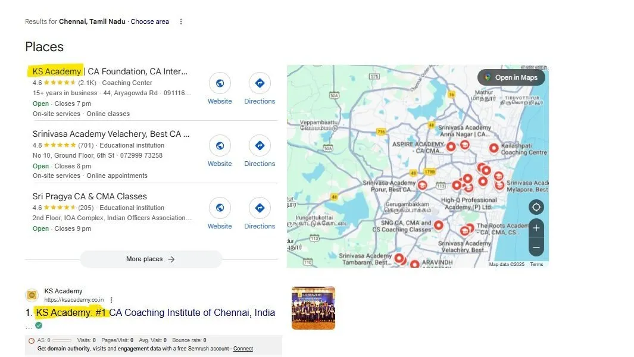Get directions to Srinivasa Academy Velachery
This screenshot has width=634, height=357.
point(260,146)
